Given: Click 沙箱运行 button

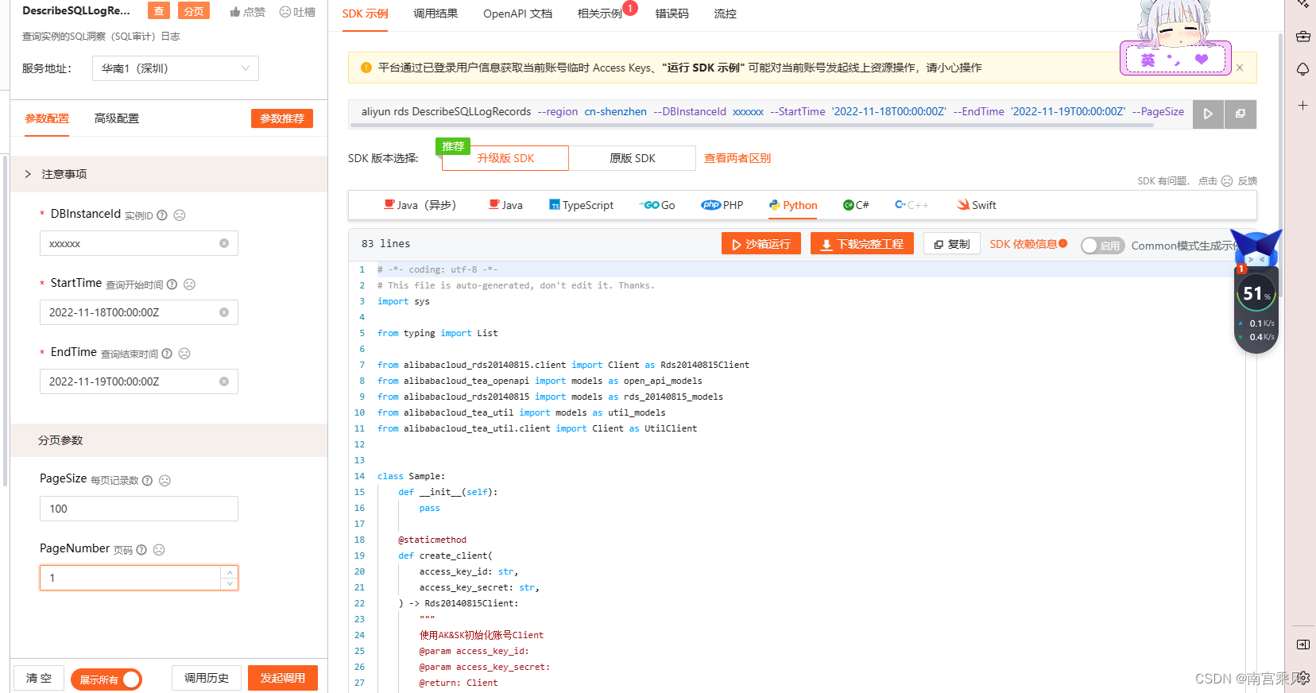Looking at the screenshot, I should [761, 244].
